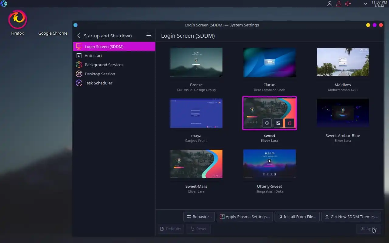The width and height of the screenshot is (389, 243).
Task: Click the Background Services gear icon
Action: pos(79,65)
